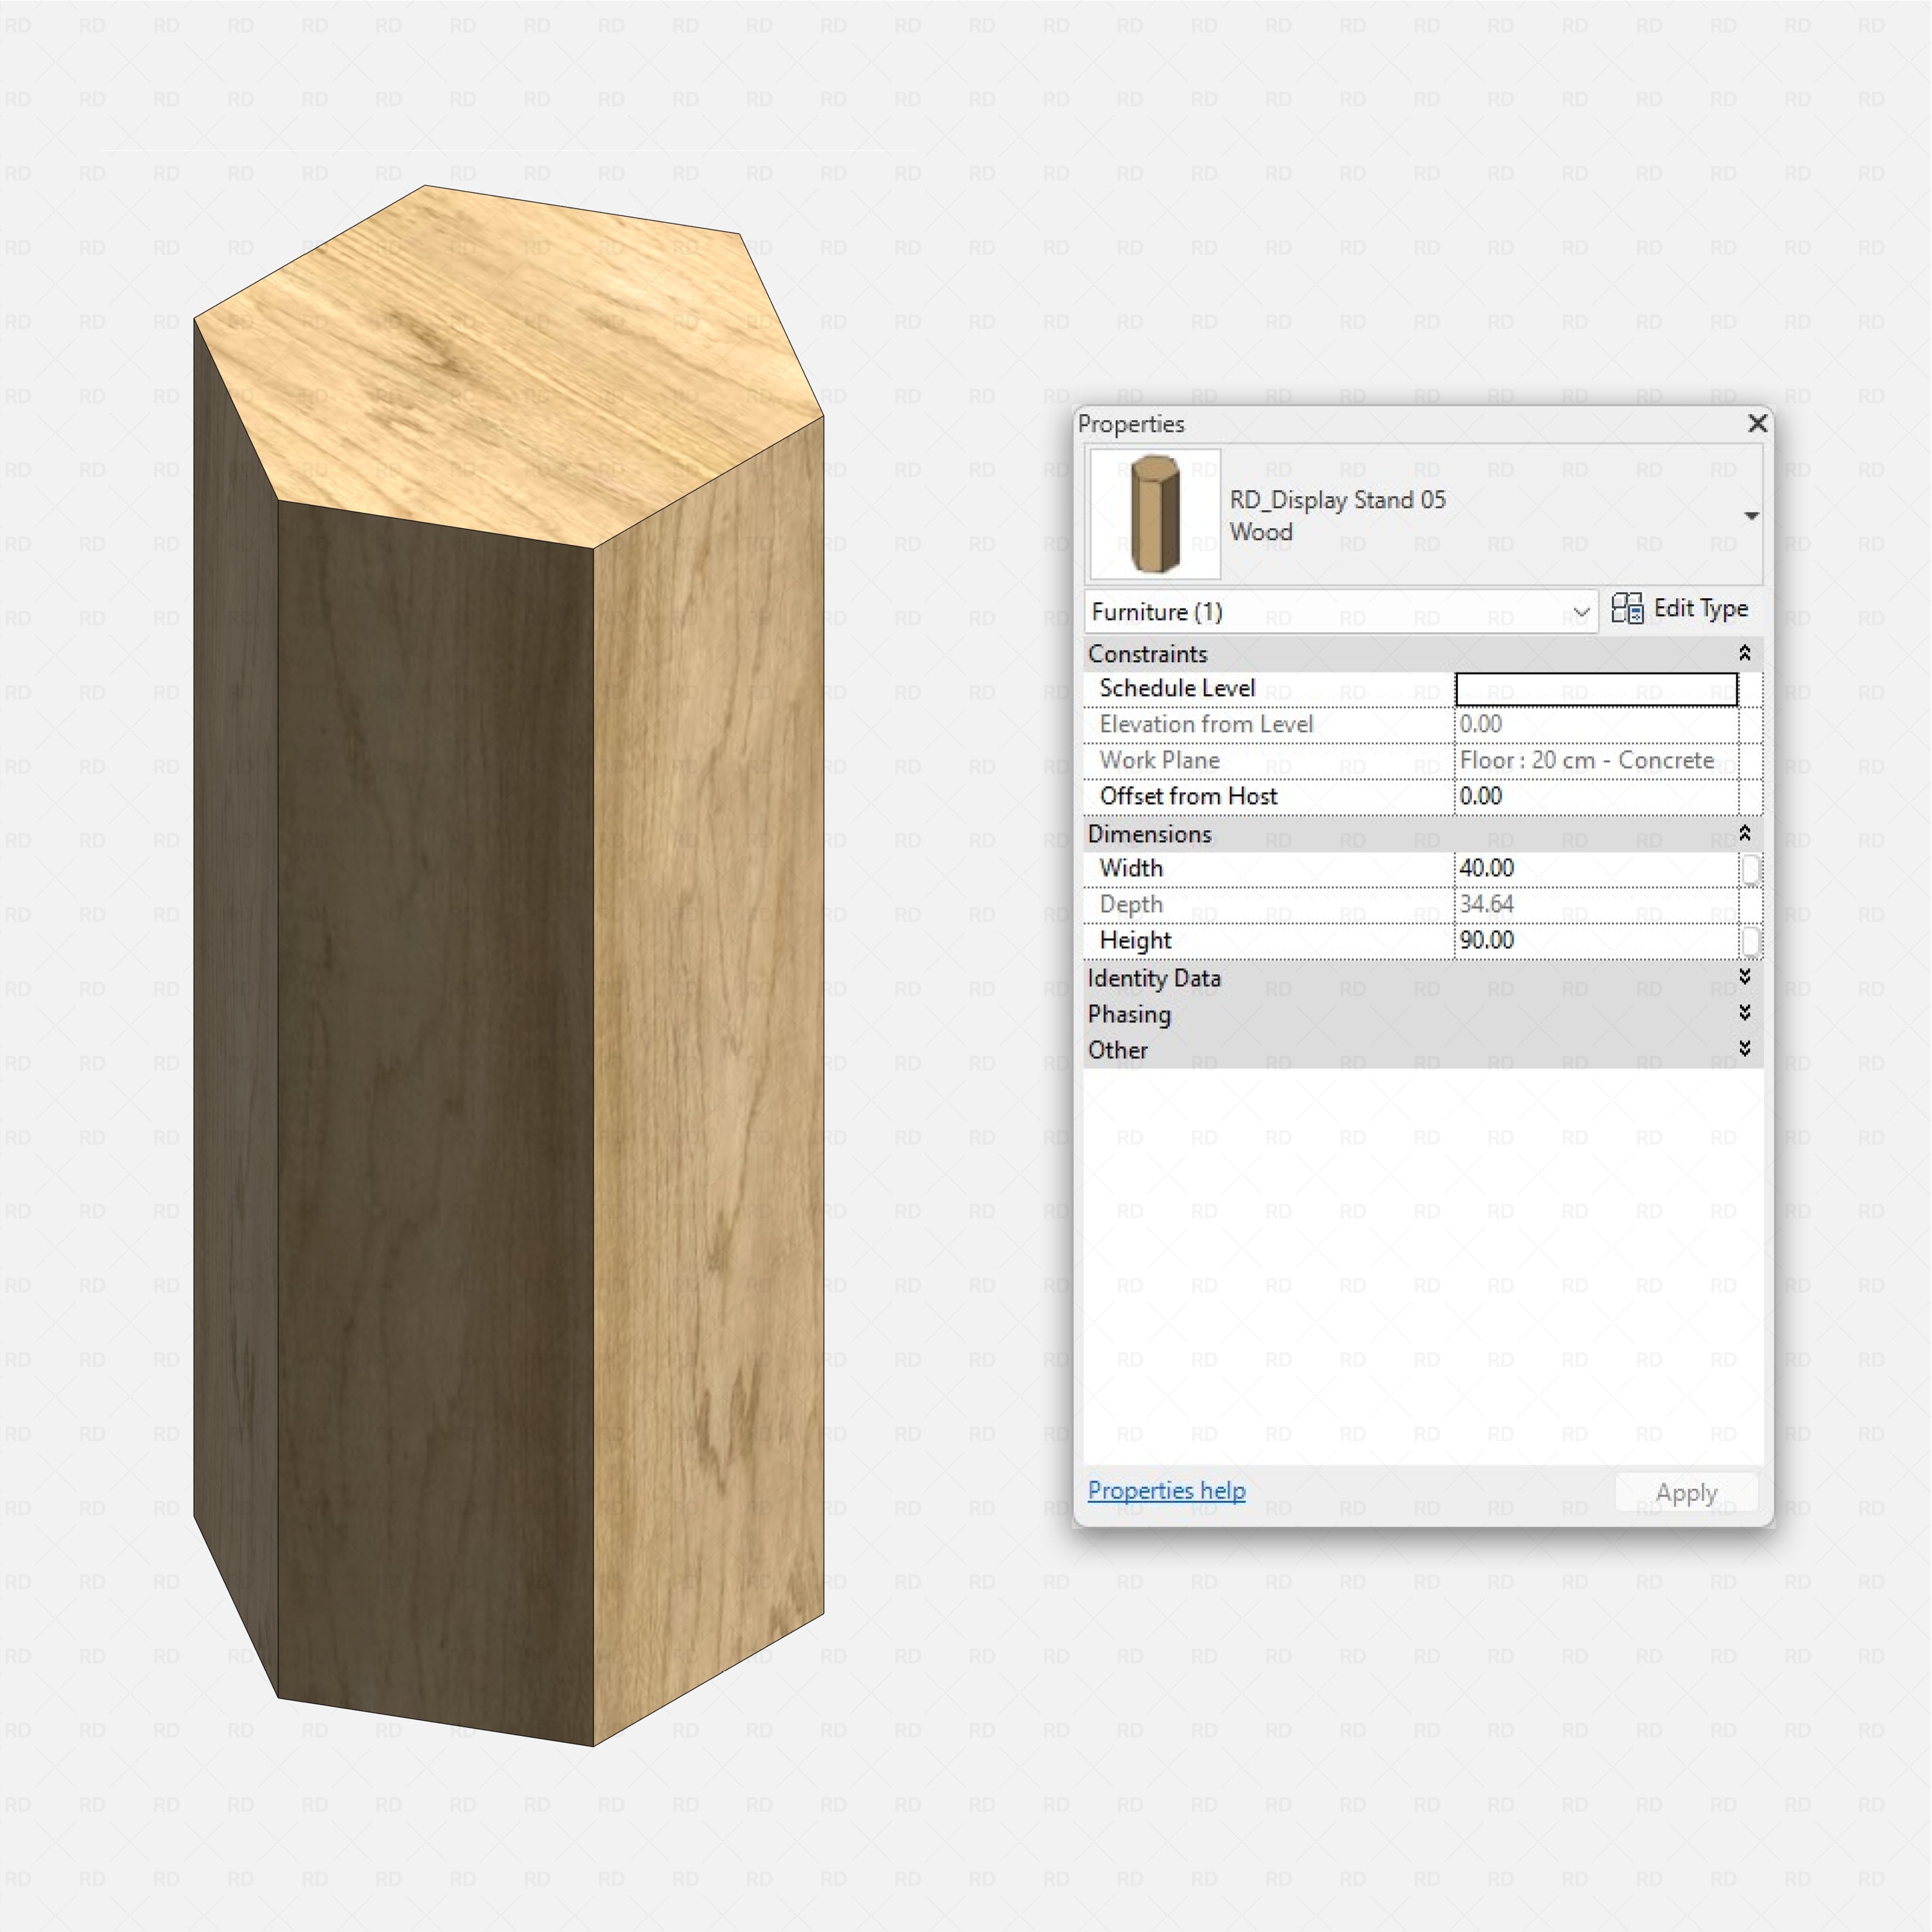Screen dimensions: 1932x1932
Task: Click the Apply button
Action: (1686, 1493)
